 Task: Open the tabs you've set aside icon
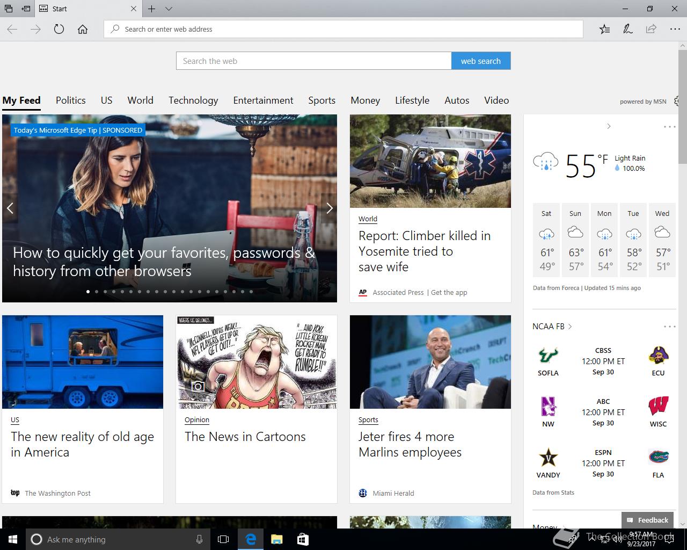(x=9, y=9)
